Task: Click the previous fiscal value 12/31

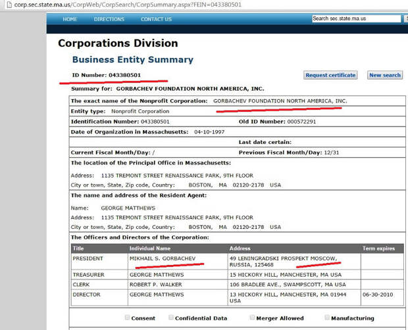Action: (x=332, y=153)
